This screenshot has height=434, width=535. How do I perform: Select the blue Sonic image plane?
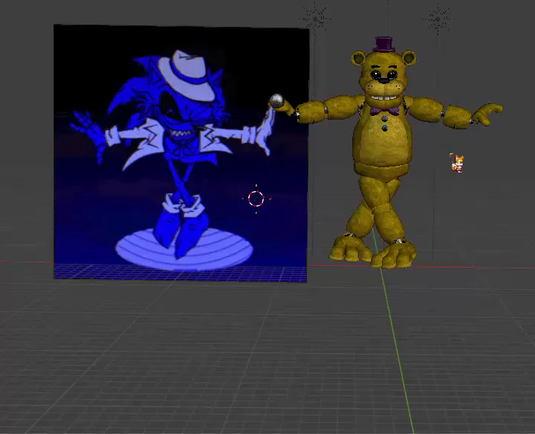[x=181, y=154]
